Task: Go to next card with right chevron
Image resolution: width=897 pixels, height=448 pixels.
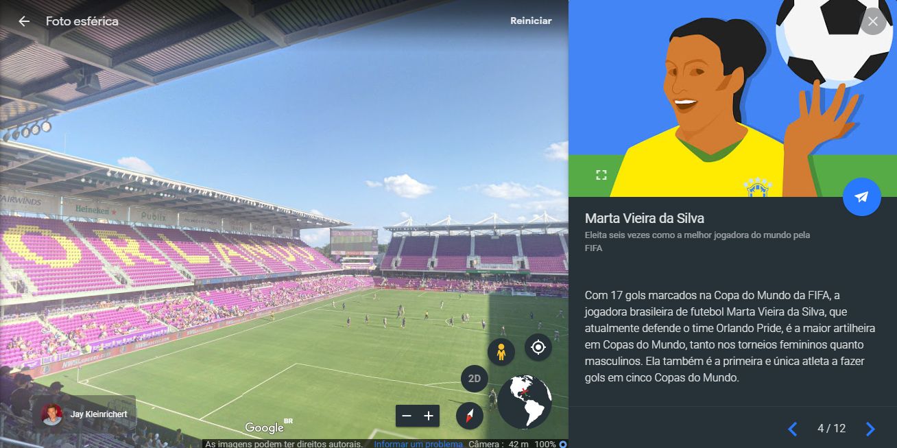Action: point(870,429)
